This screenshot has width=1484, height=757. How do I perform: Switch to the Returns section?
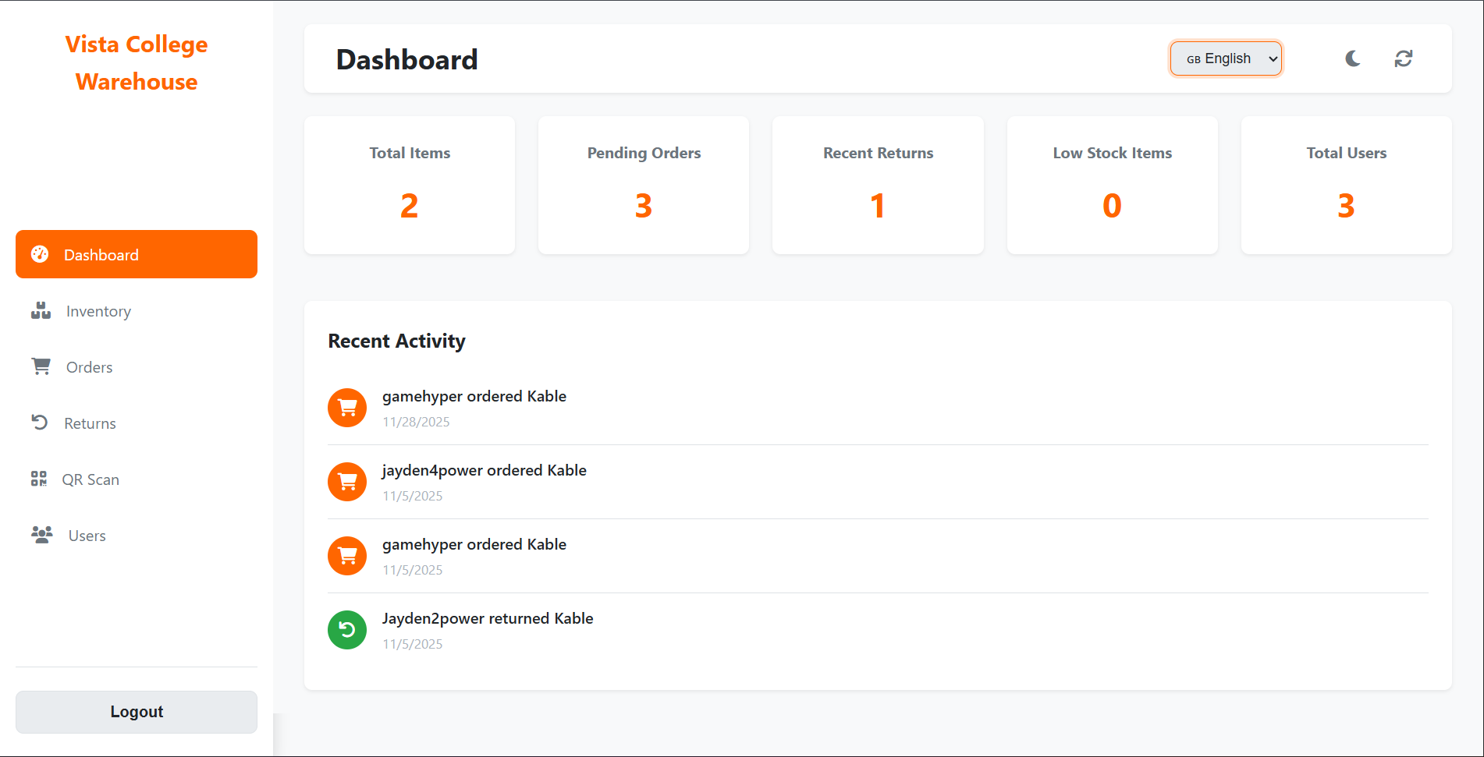click(x=90, y=423)
